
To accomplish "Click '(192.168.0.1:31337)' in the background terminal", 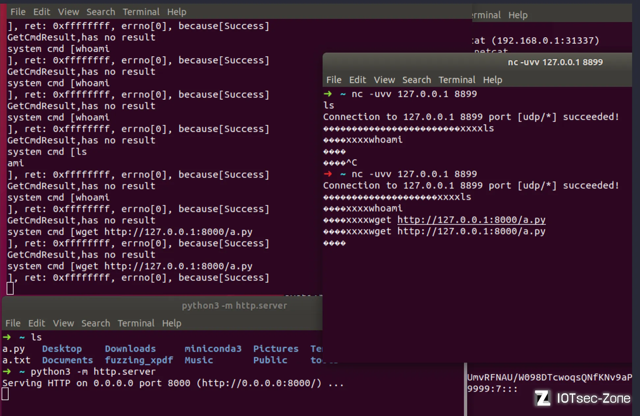I will pos(545,41).
